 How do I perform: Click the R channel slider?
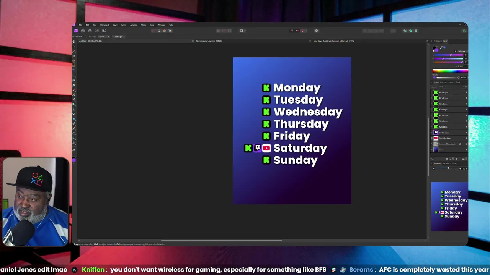click(449, 55)
